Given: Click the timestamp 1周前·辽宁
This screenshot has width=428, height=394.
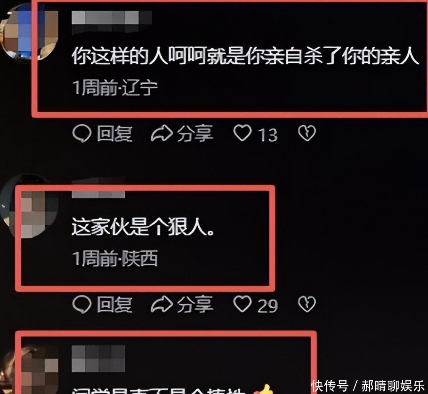Looking at the screenshot, I should point(115,88).
